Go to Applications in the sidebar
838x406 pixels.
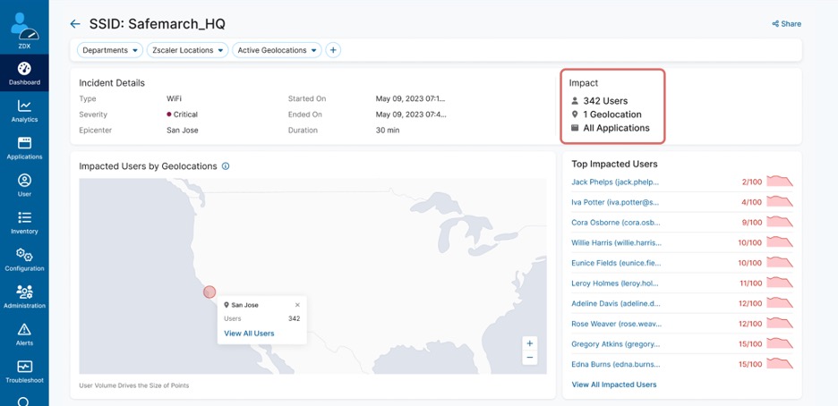[24, 148]
